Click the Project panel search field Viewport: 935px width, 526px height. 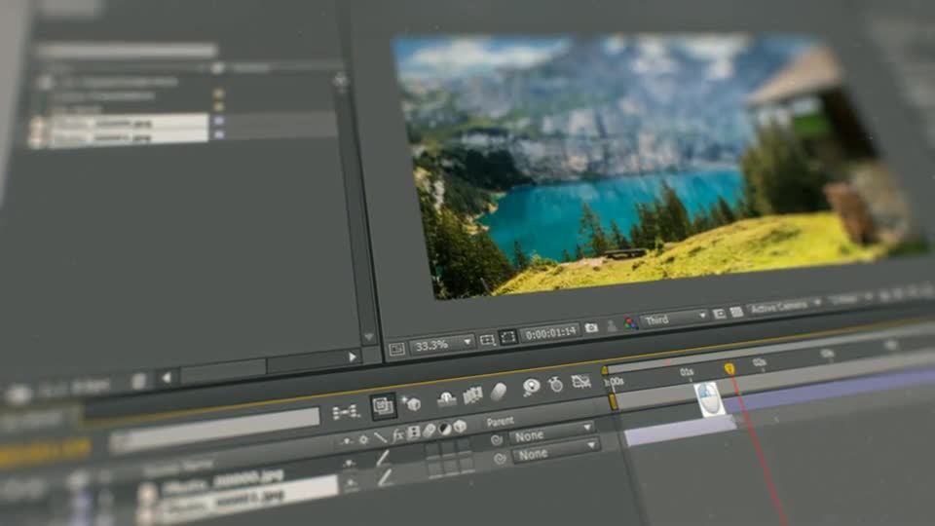coord(127,51)
